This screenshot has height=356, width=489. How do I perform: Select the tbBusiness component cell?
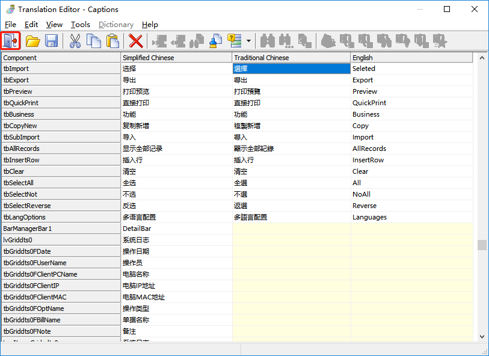click(x=61, y=114)
